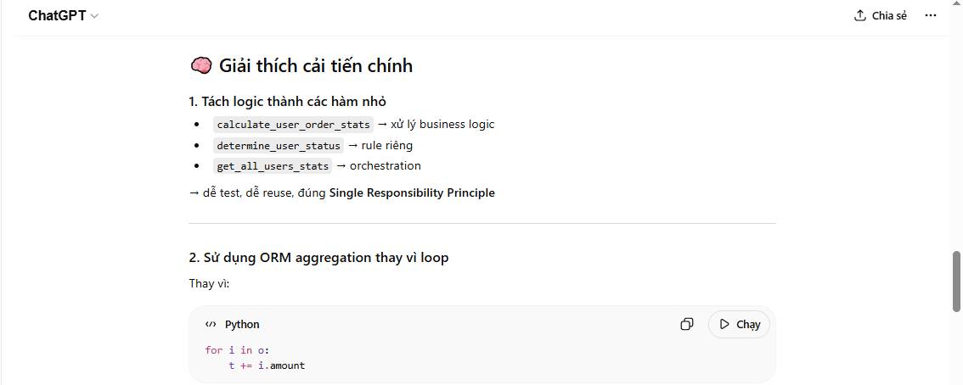Click the 't += i.amount' code line

(266, 365)
